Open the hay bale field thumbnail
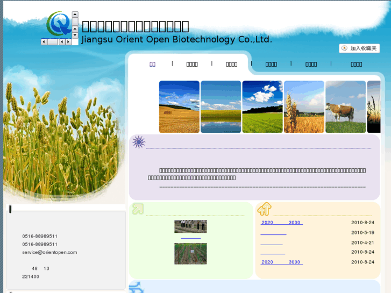Screen dimensions: 391x293 tap(179, 106)
